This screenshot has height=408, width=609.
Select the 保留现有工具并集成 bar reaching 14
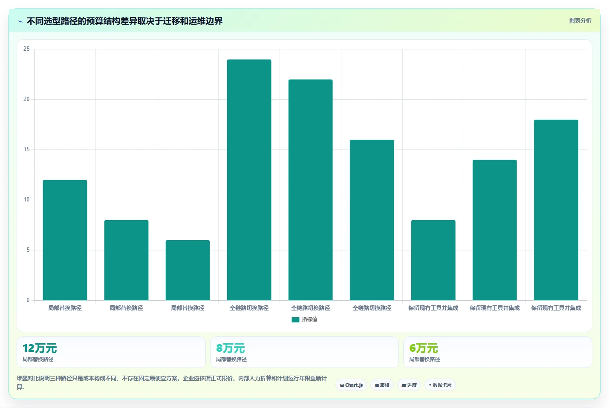[495, 230]
